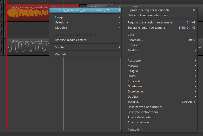Image resolution: width=203 pixels, height=136 pixels.
Task: Select Fissa (senza elaborazione)
Action: (145, 107)
